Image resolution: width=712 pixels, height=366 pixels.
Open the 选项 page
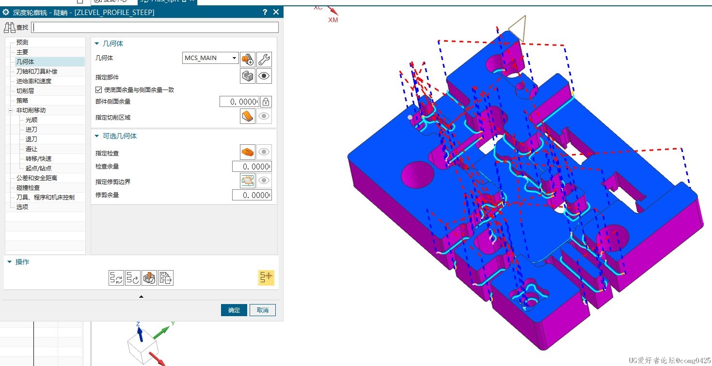click(22, 207)
